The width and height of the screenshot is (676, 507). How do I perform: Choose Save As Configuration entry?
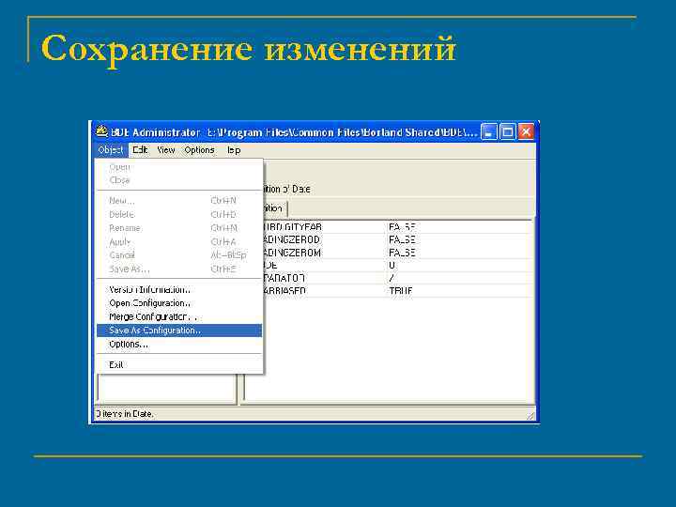tap(179, 330)
